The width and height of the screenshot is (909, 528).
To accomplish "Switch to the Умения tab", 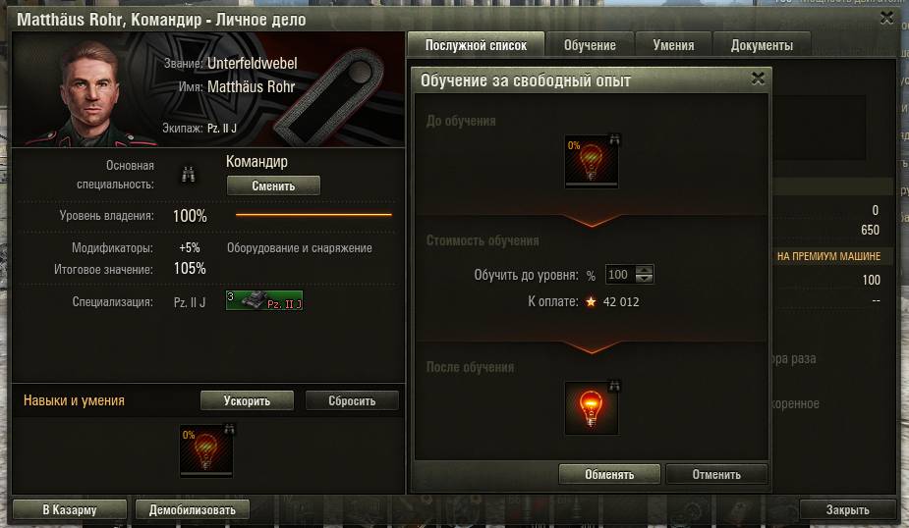I will point(673,45).
